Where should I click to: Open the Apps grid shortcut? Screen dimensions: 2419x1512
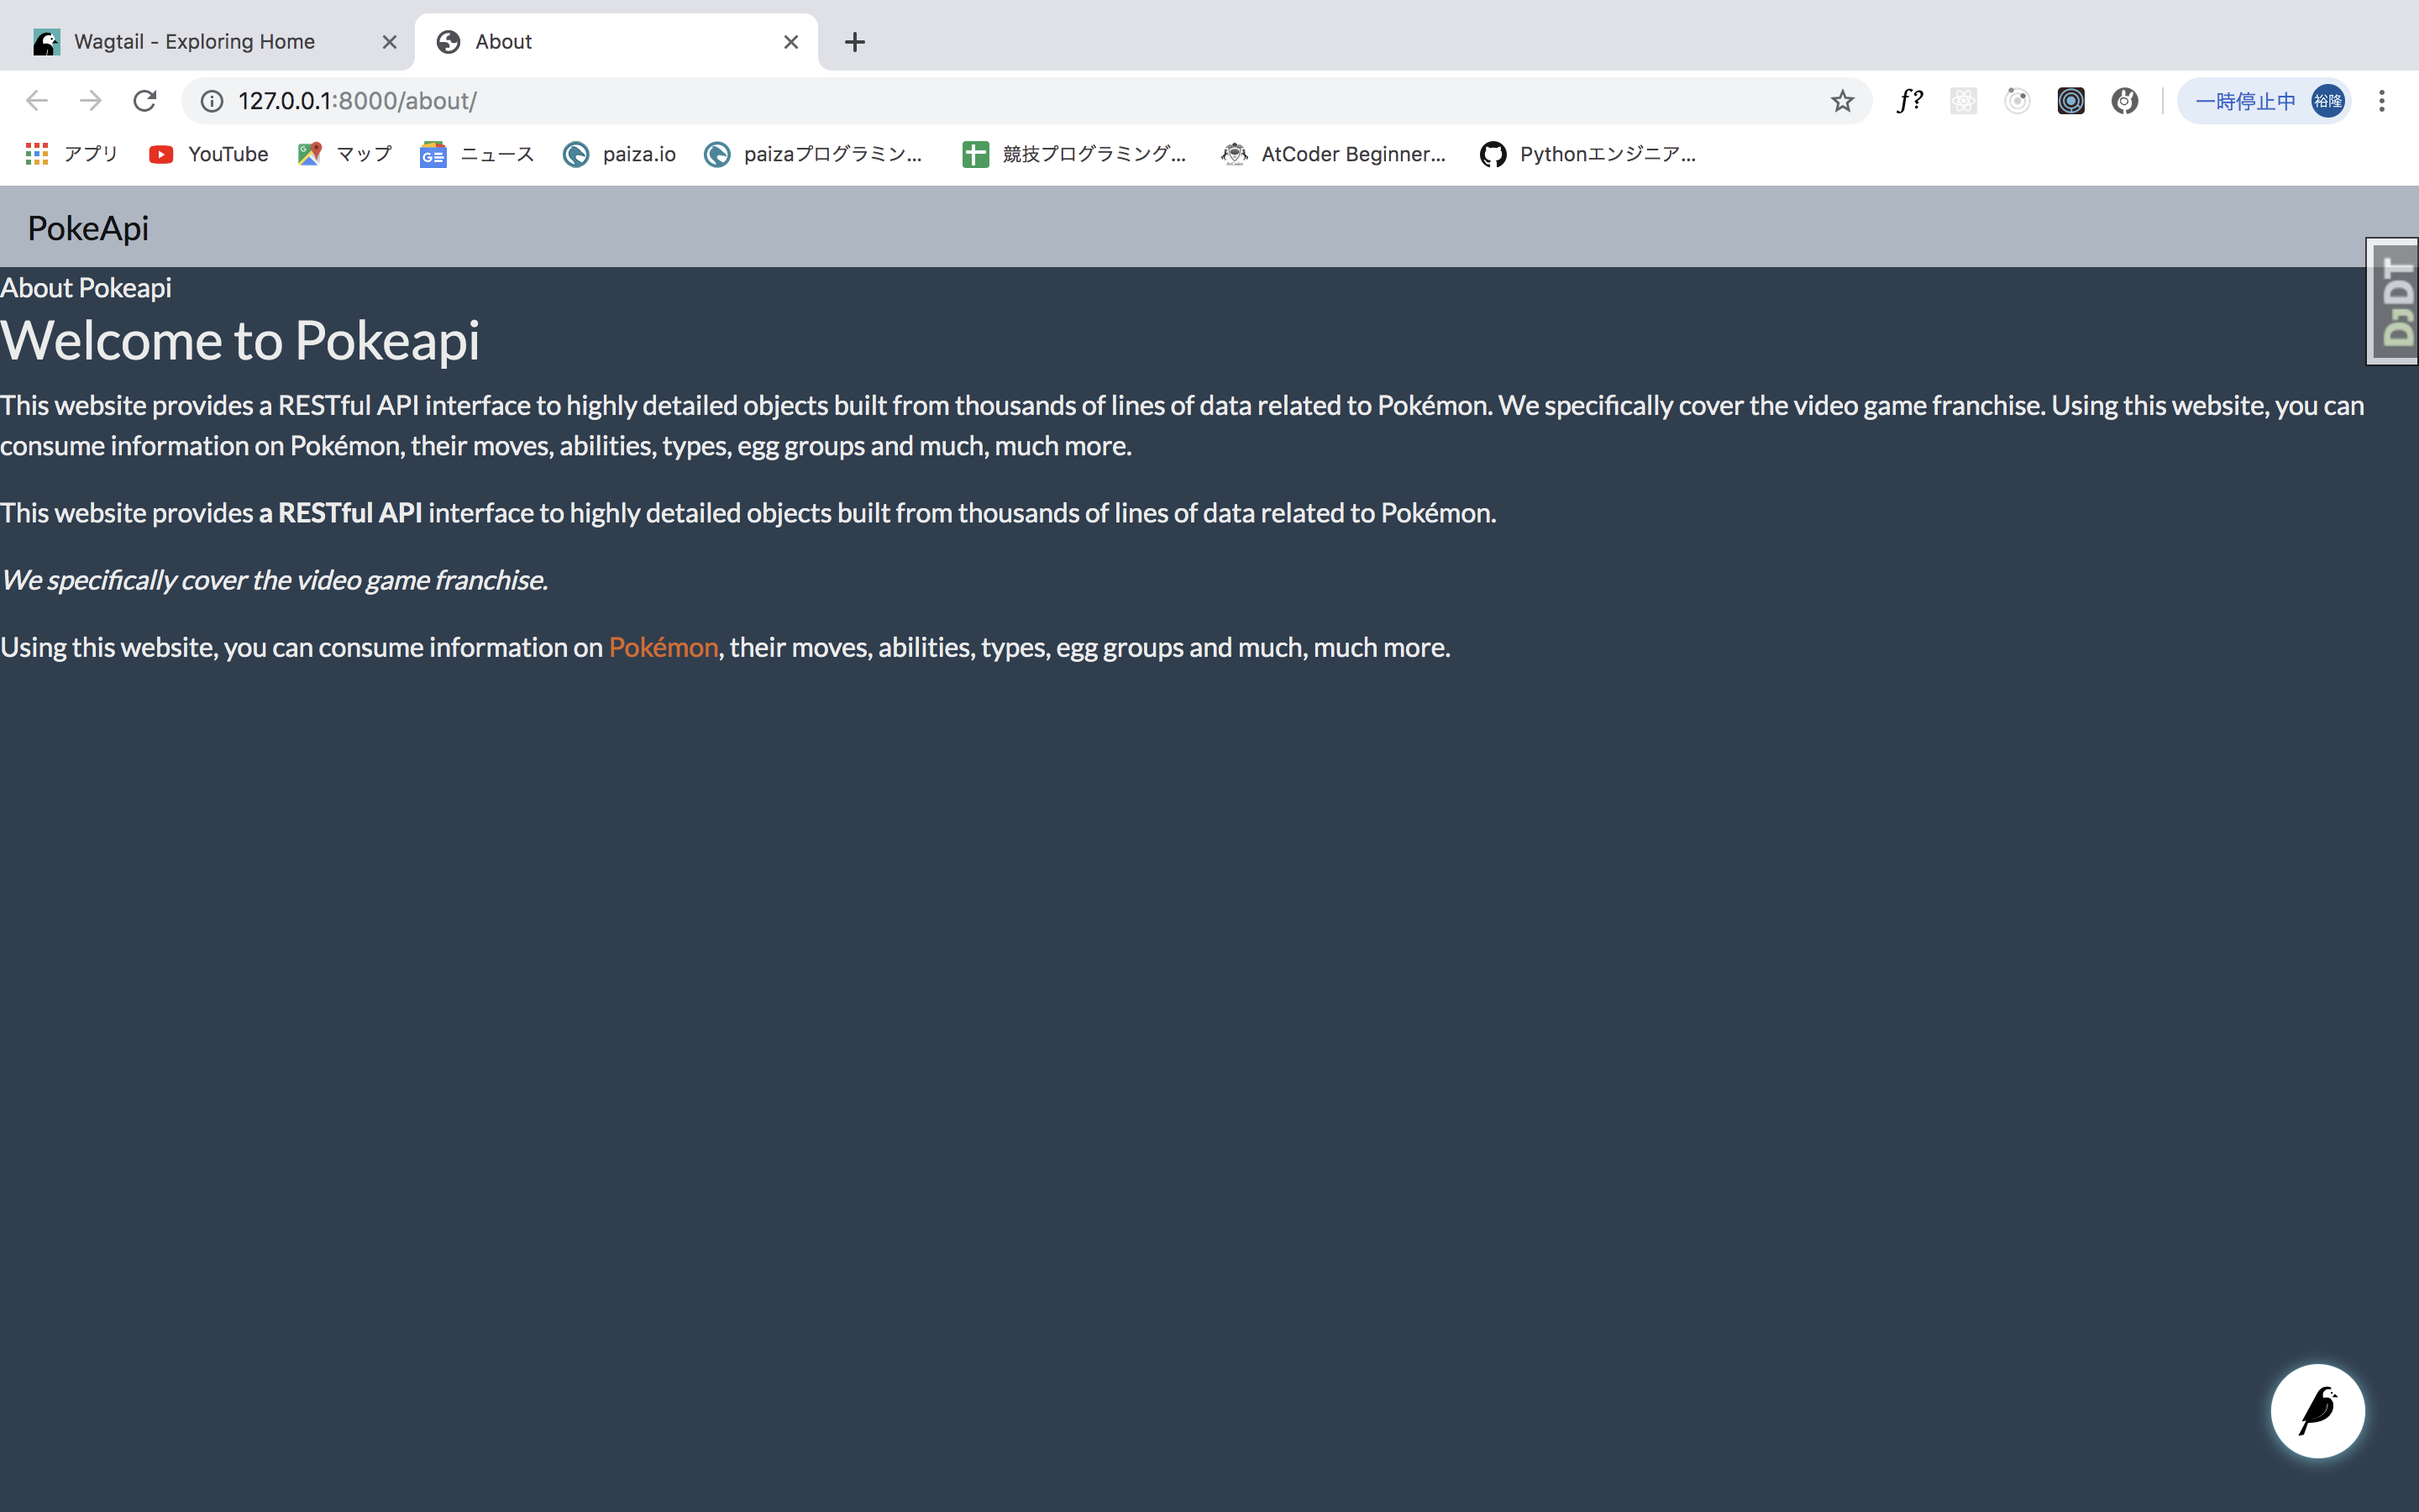coord(71,154)
